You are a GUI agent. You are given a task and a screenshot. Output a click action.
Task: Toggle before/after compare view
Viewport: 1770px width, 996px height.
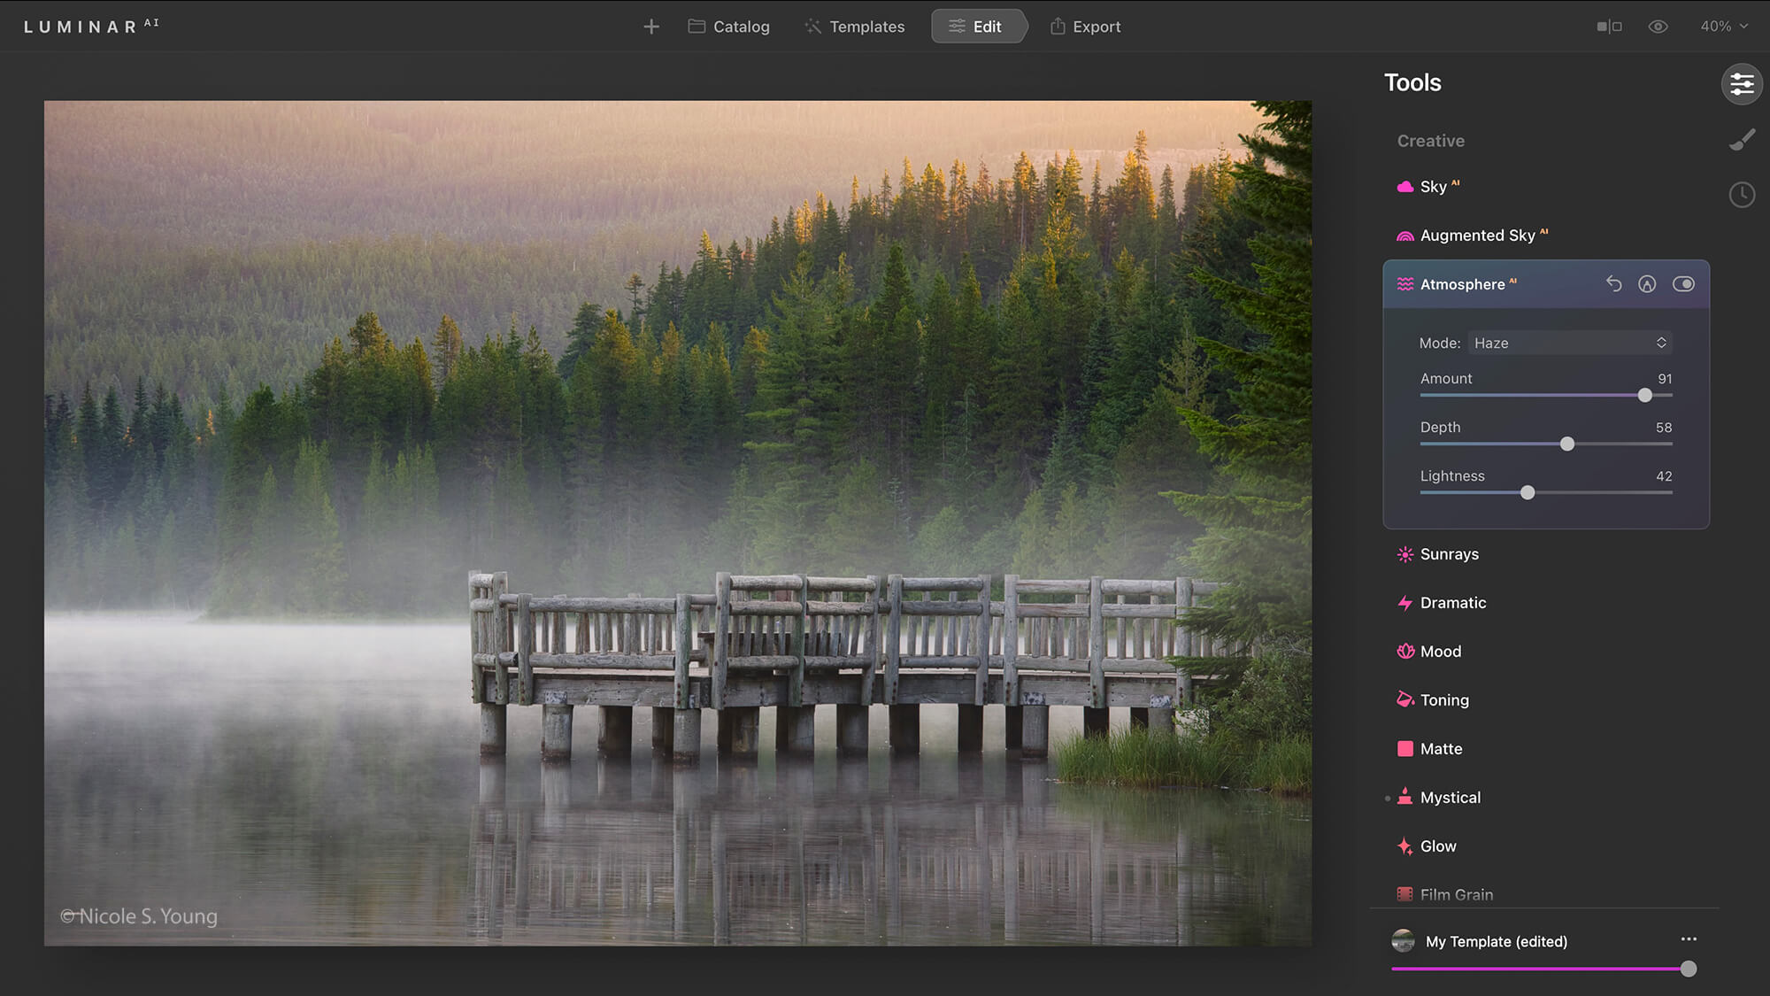coord(1609,27)
